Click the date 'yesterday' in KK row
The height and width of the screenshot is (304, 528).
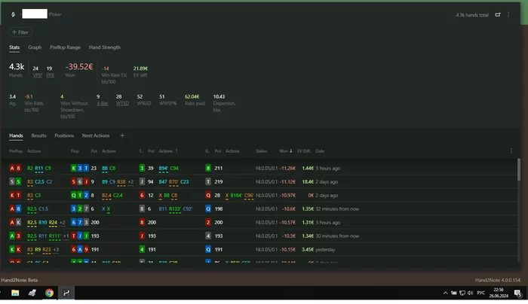325,250
